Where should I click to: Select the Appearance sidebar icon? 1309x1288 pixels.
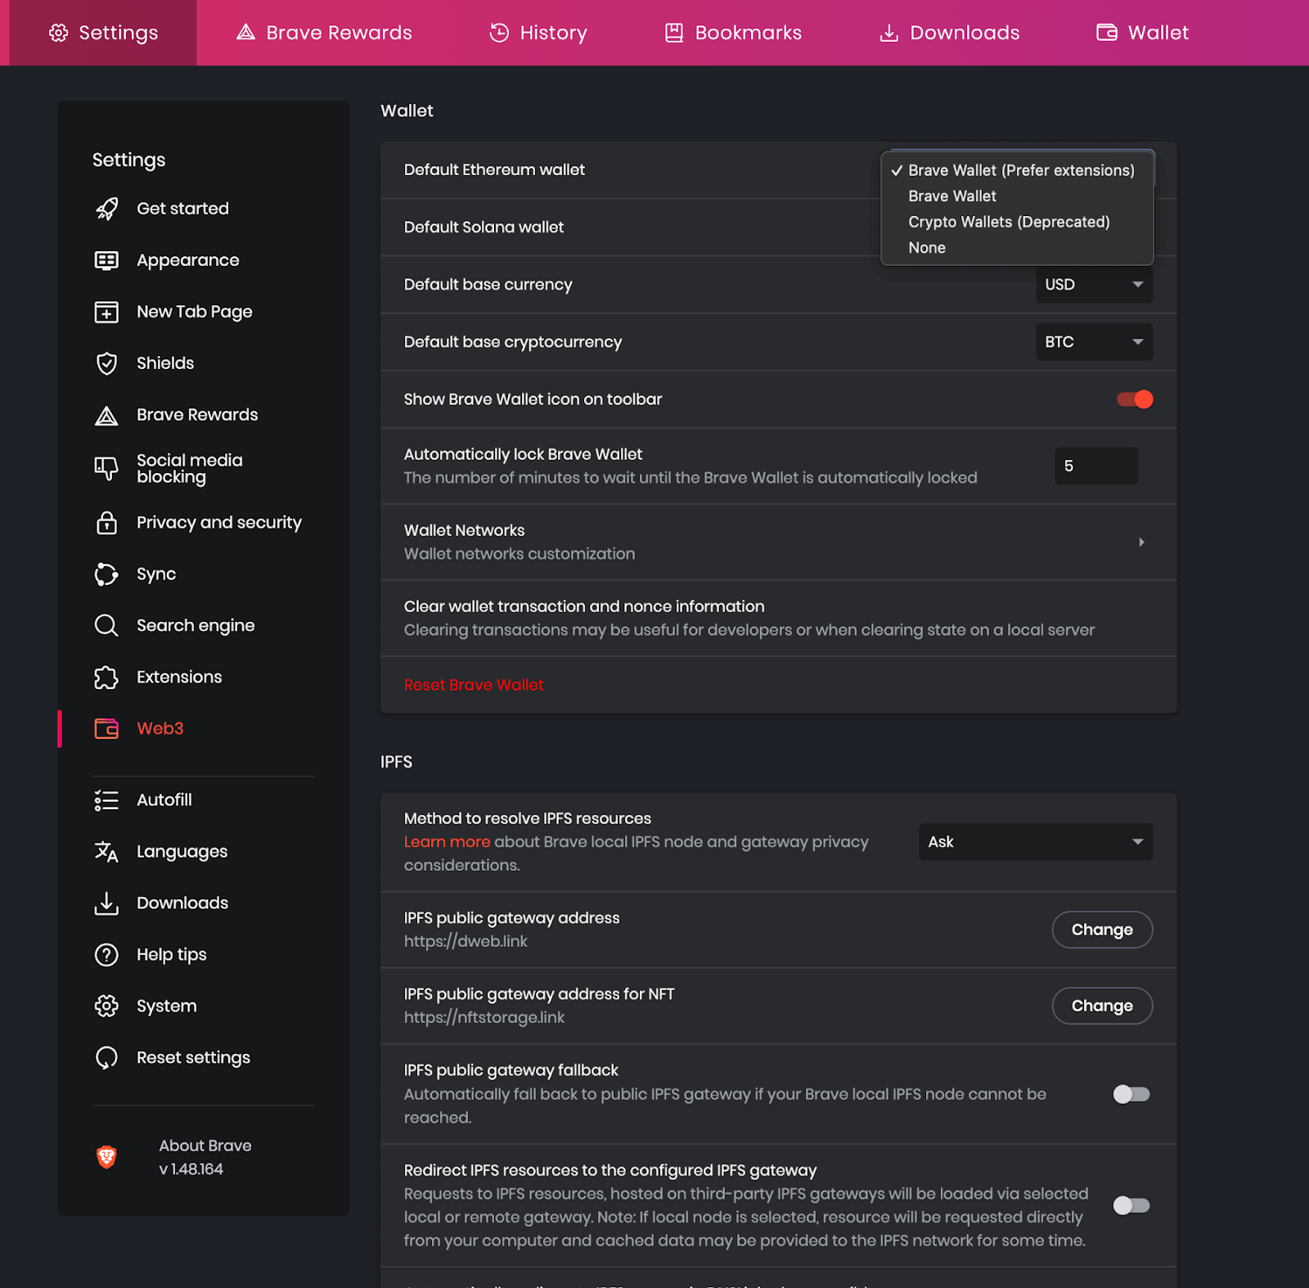point(106,259)
